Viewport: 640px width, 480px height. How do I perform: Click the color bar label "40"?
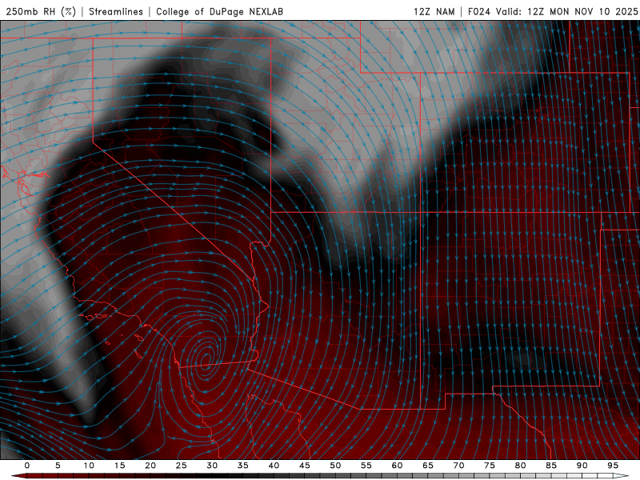(274, 466)
